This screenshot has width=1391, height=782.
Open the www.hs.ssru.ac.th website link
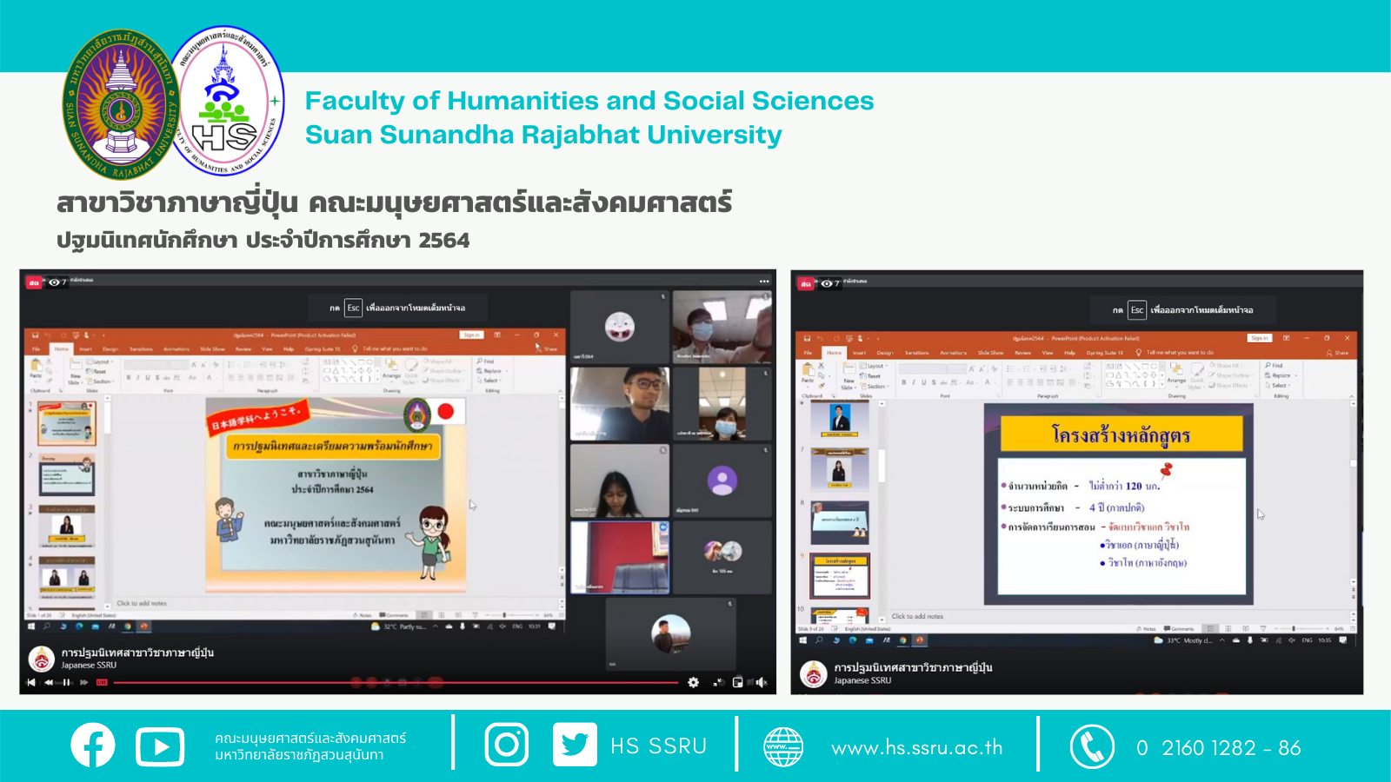916,748
